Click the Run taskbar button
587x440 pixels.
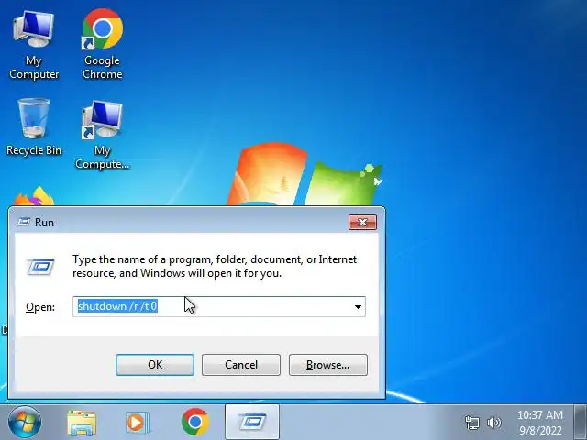pos(252,422)
